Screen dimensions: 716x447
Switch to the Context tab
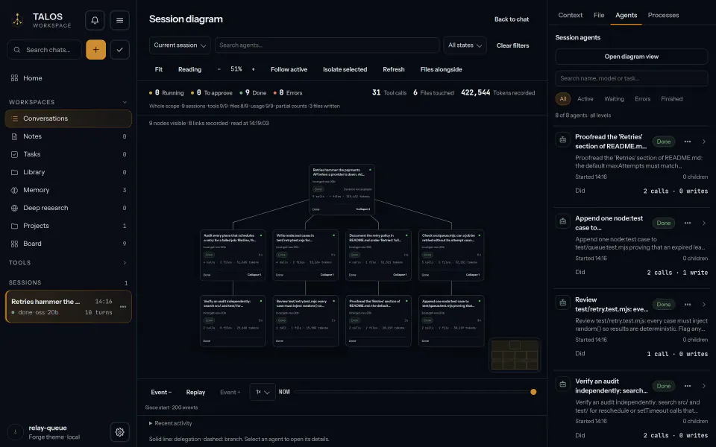coord(570,15)
